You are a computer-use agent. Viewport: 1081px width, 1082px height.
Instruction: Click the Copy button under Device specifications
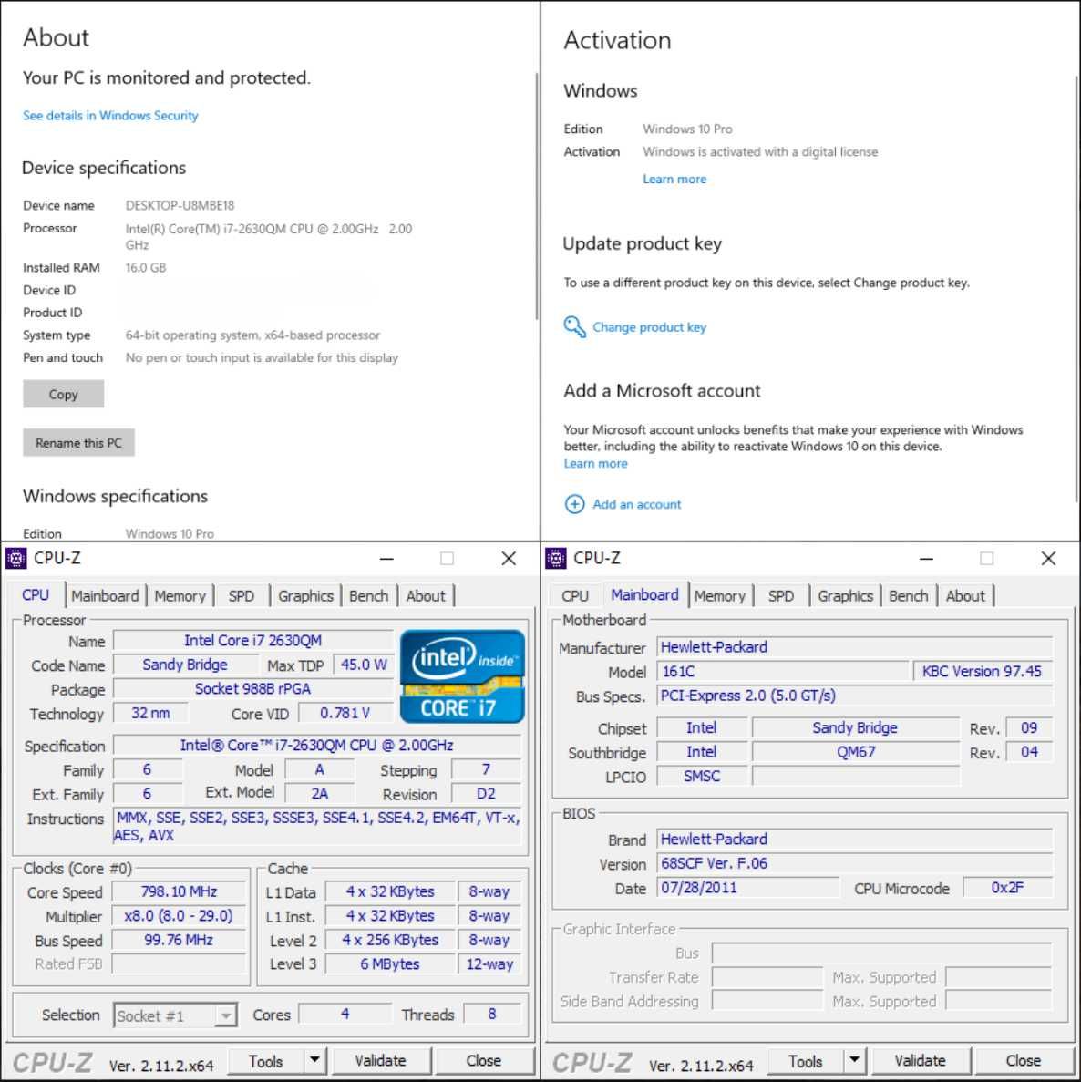point(64,394)
